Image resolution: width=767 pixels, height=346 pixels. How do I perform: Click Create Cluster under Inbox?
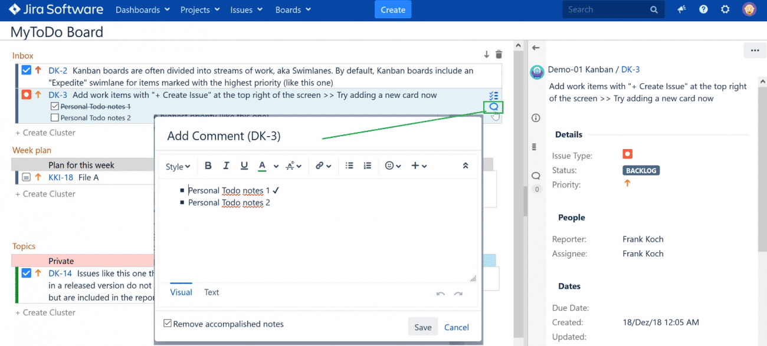click(45, 133)
